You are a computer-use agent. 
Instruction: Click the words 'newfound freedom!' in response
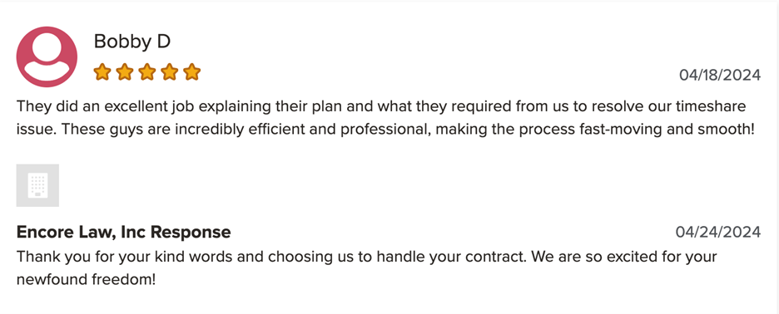(x=86, y=280)
